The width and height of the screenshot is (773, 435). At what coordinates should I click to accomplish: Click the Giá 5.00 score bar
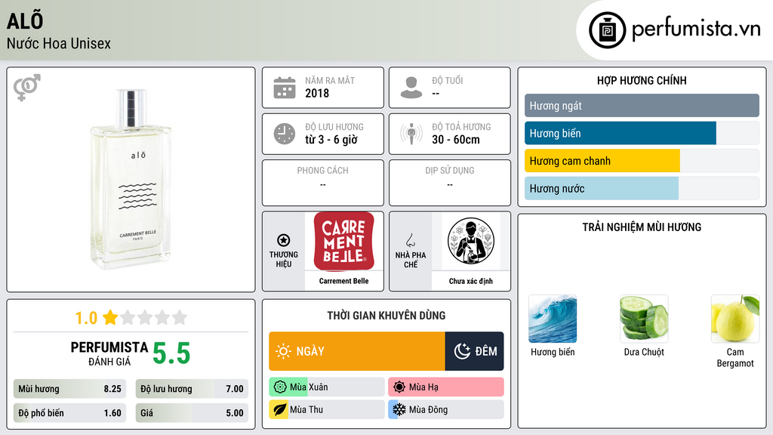(x=192, y=413)
